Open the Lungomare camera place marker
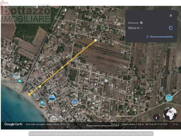 (20, 81)
